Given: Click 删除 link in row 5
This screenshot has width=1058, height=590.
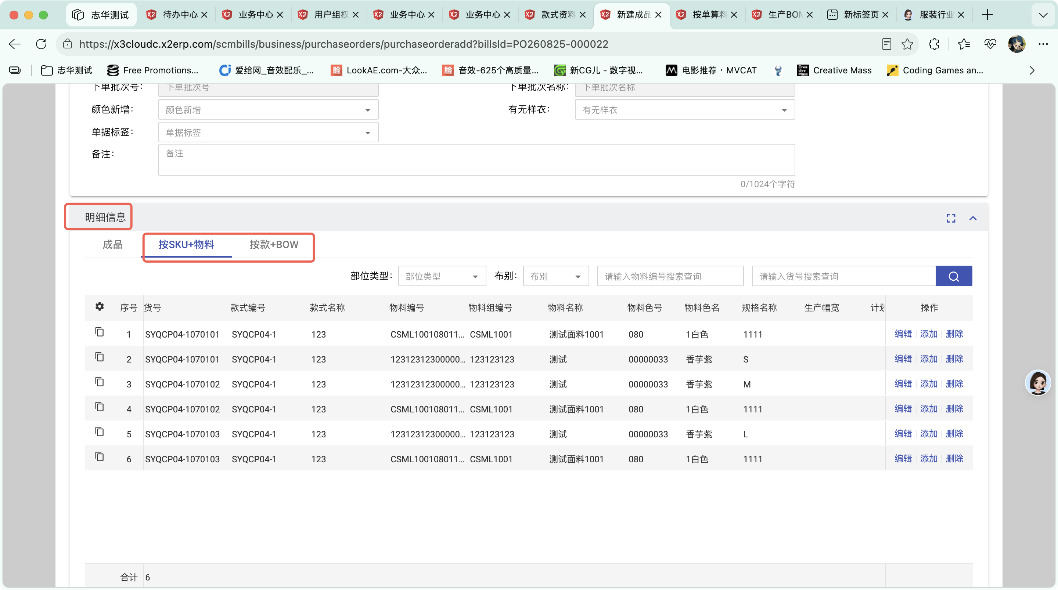Looking at the screenshot, I should [x=954, y=433].
